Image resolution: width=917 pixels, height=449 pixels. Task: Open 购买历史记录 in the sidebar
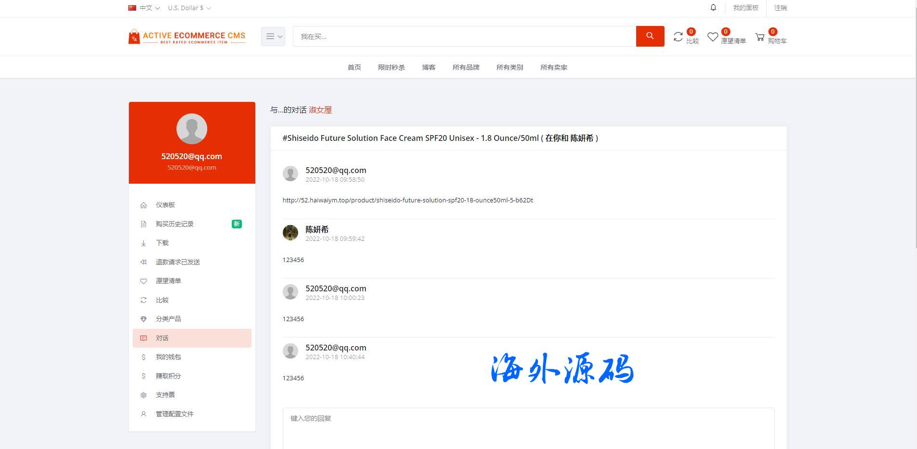[175, 224]
